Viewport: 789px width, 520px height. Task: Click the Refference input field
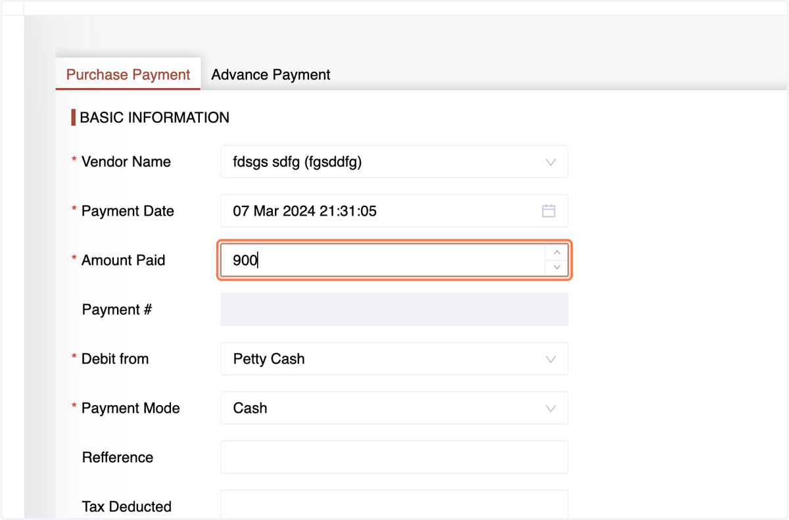pos(394,458)
